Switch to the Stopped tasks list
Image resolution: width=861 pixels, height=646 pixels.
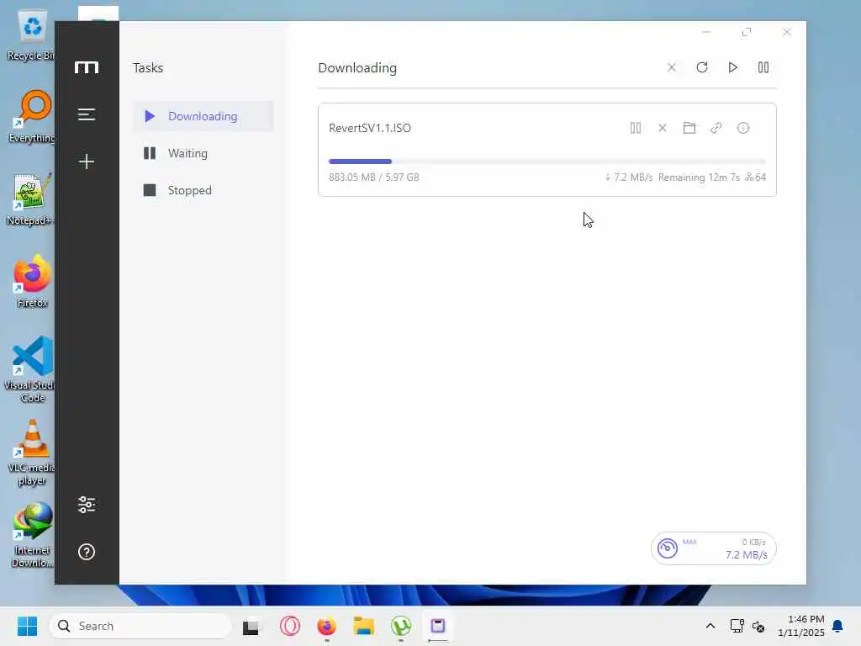[x=203, y=190]
